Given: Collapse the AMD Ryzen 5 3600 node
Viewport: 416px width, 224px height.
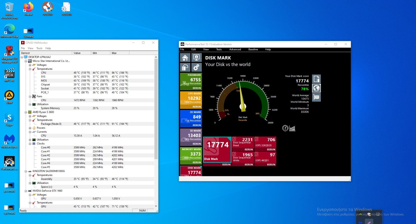Looking at the screenshot, I should click(x=26, y=112).
